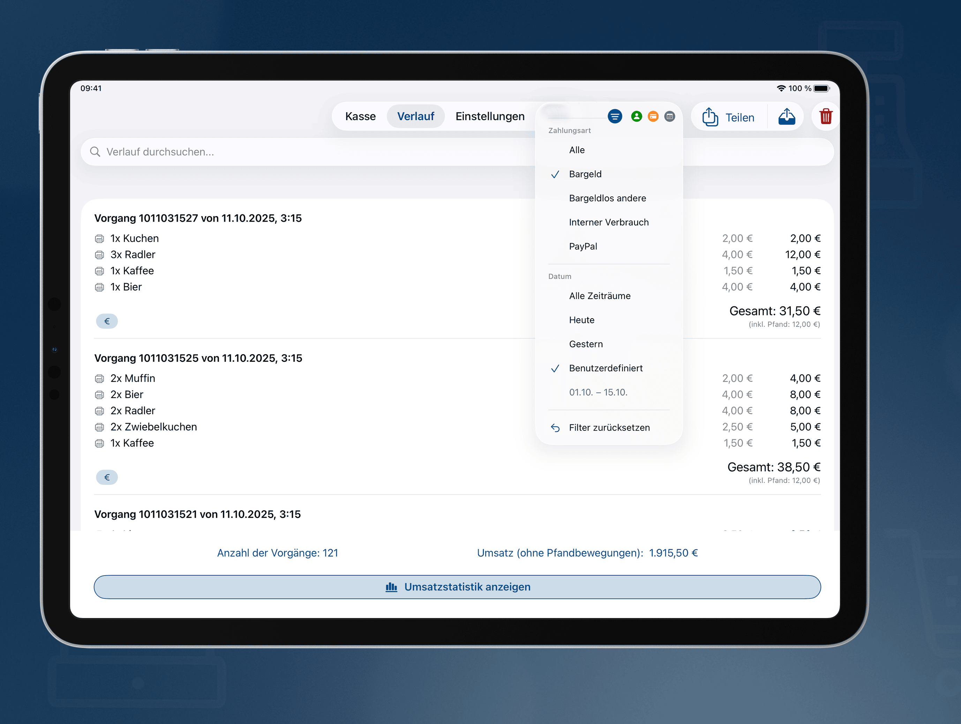961x724 pixels.
Task: Click the euro badge under Vorgang 1011031527
Action: point(107,321)
